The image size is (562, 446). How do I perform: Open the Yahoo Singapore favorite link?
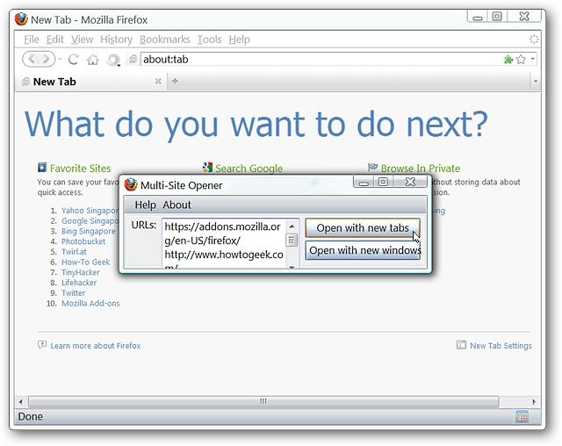pos(90,211)
